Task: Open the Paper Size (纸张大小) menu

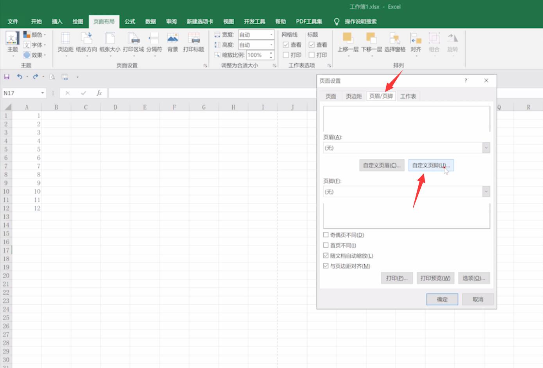Action: [x=110, y=44]
